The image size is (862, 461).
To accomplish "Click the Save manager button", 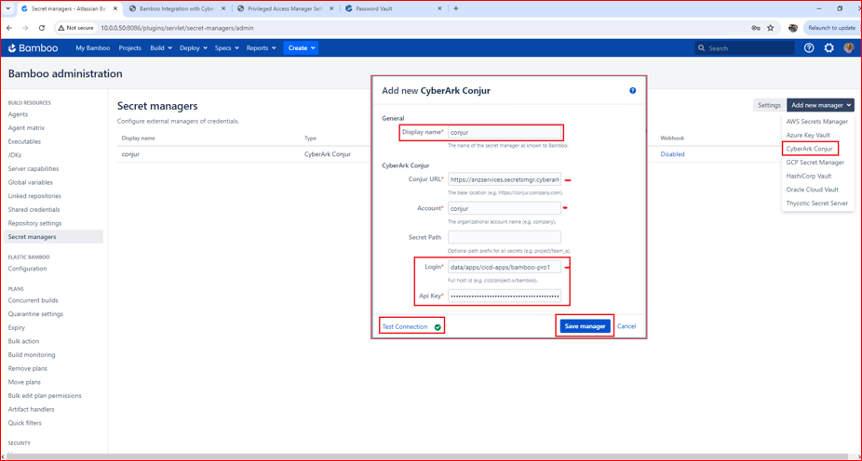I will coord(585,326).
